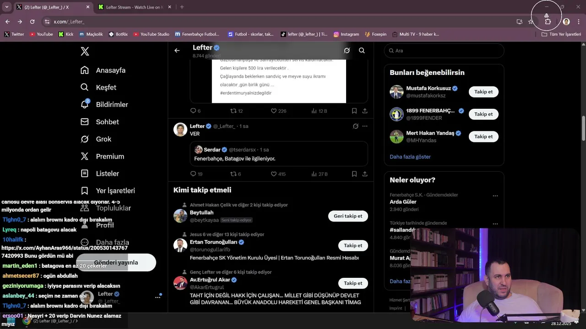Screen dimensions: 586x329
Task: Open quoted Serdar tweet about Batagov
Action: tap(279, 154)
